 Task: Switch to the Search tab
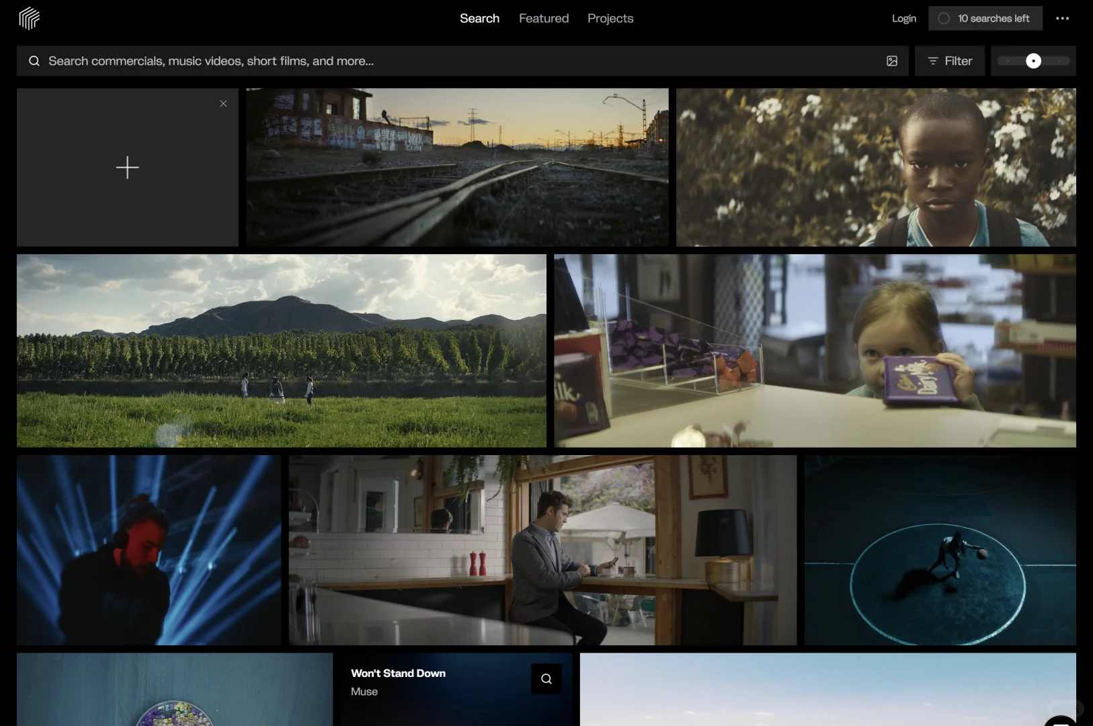tap(479, 18)
